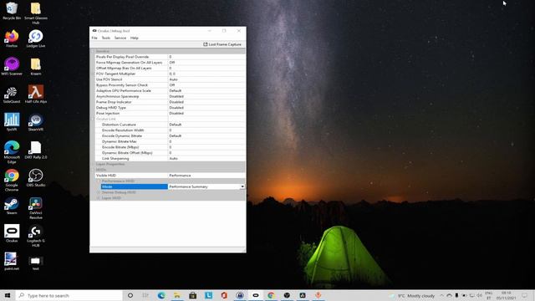535x301 pixels.
Task: Click the taskbar search box
Action: tap(69, 295)
